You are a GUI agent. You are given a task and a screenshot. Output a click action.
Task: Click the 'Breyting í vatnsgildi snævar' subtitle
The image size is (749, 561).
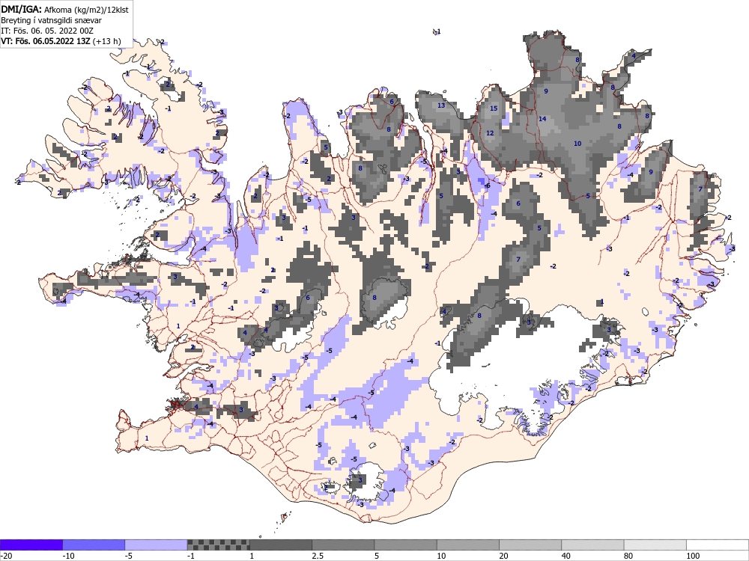pos(51,20)
